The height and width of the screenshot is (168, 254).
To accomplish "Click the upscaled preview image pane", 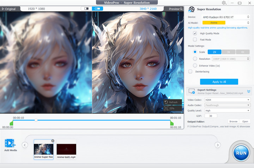I will pos(138,62).
